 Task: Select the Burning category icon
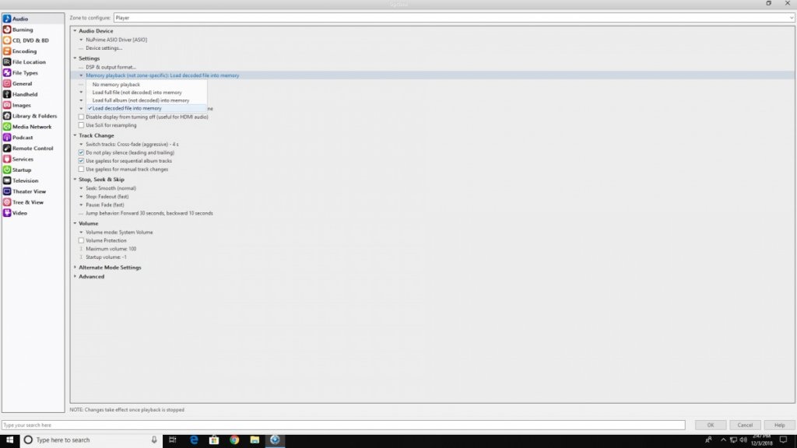[7, 30]
